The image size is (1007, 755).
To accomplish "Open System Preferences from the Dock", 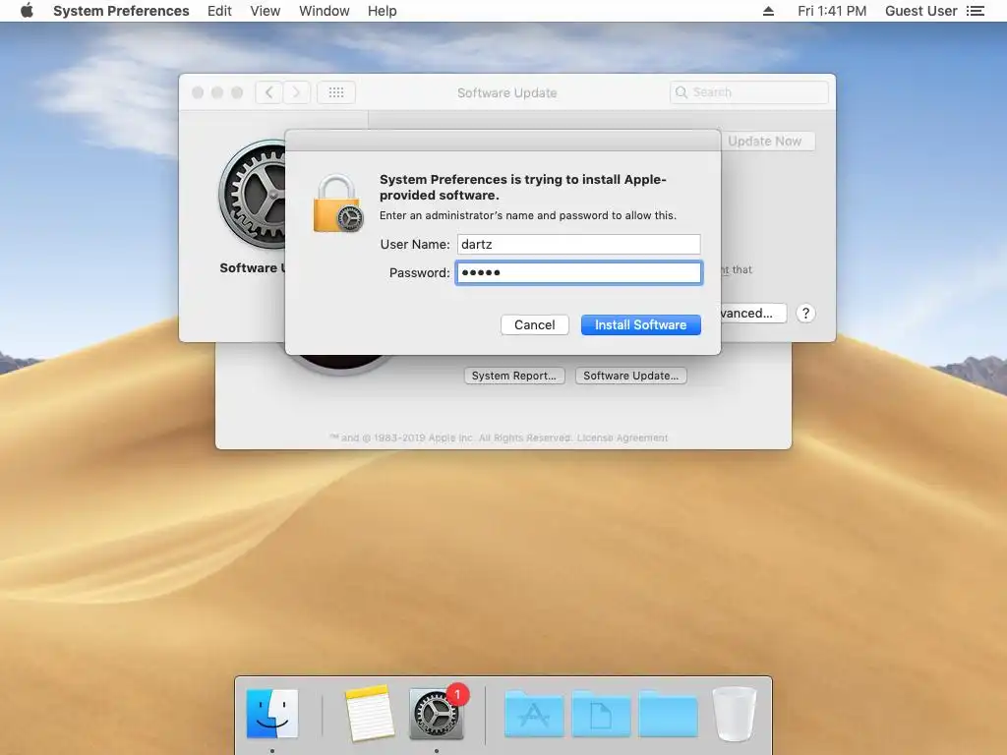I will [436, 714].
